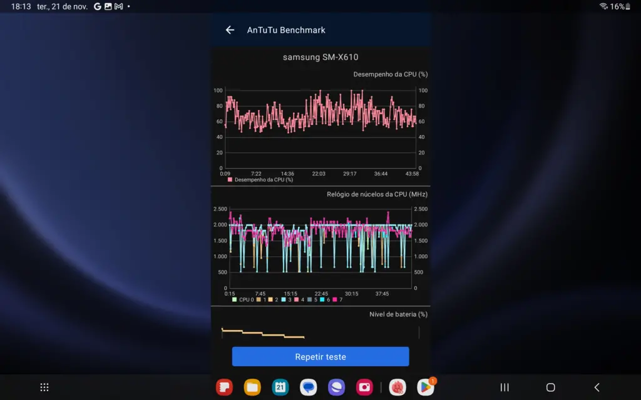Image resolution: width=641 pixels, height=400 pixels.
Task: Open Samsung Messages from the dock
Action: pyautogui.click(x=307, y=387)
